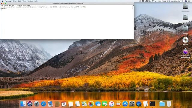Click Terminal icon in the Dock

tap(152, 104)
